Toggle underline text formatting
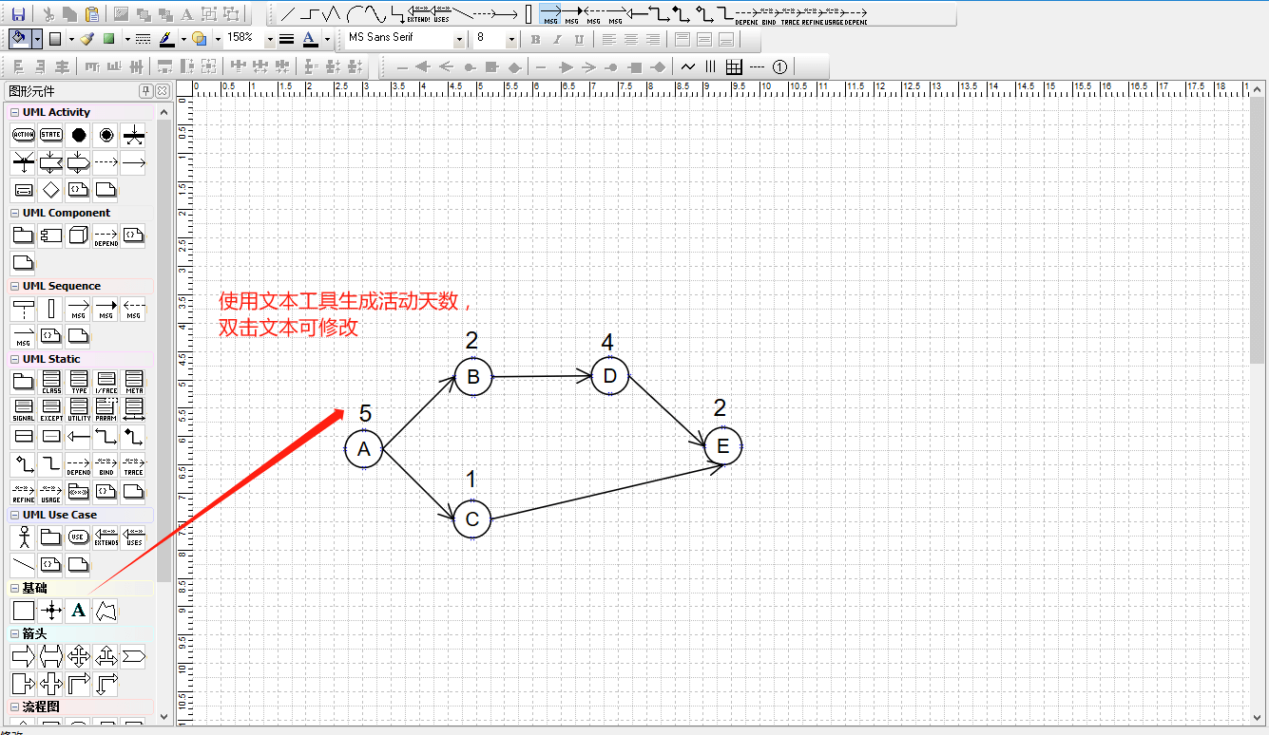1269x735 pixels. pyautogui.click(x=581, y=39)
